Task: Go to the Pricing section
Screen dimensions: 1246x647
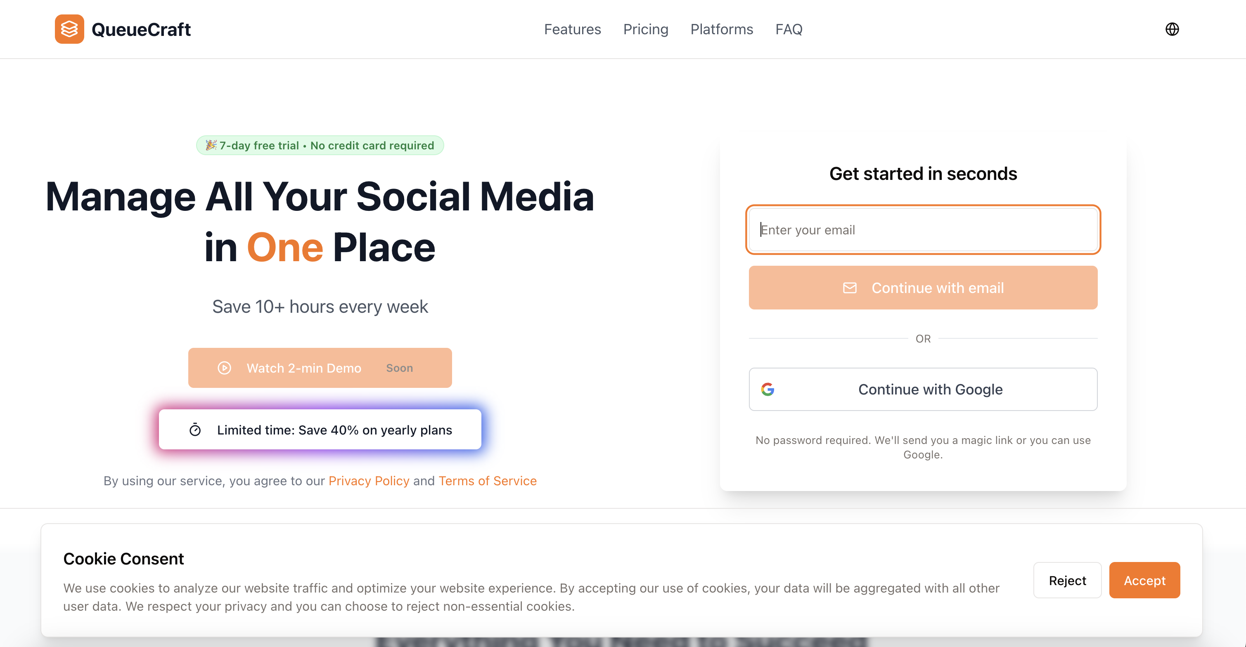Action: (645, 29)
